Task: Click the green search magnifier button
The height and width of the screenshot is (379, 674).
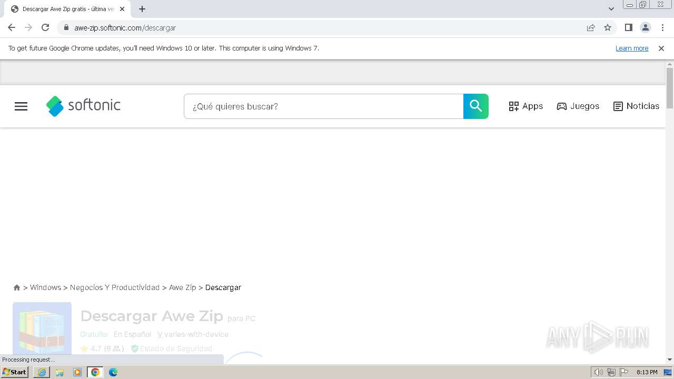Action: (476, 106)
